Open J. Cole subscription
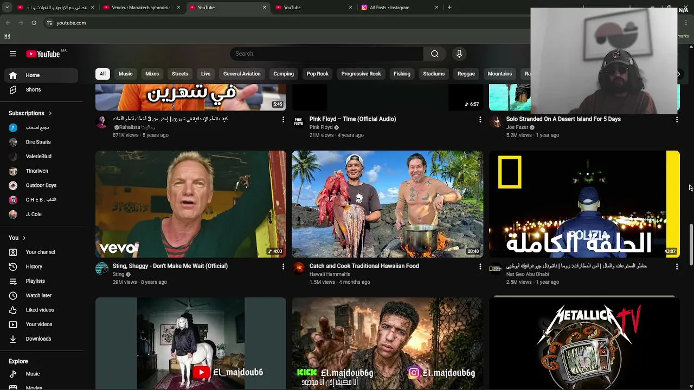This screenshot has width=694, height=390. 41,214
